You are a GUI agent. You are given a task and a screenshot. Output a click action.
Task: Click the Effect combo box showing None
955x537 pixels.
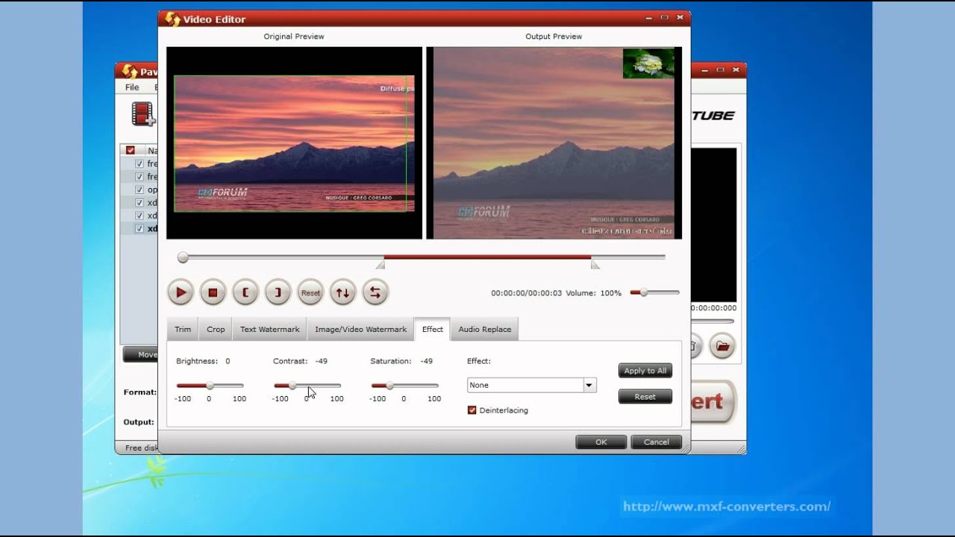pos(525,386)
